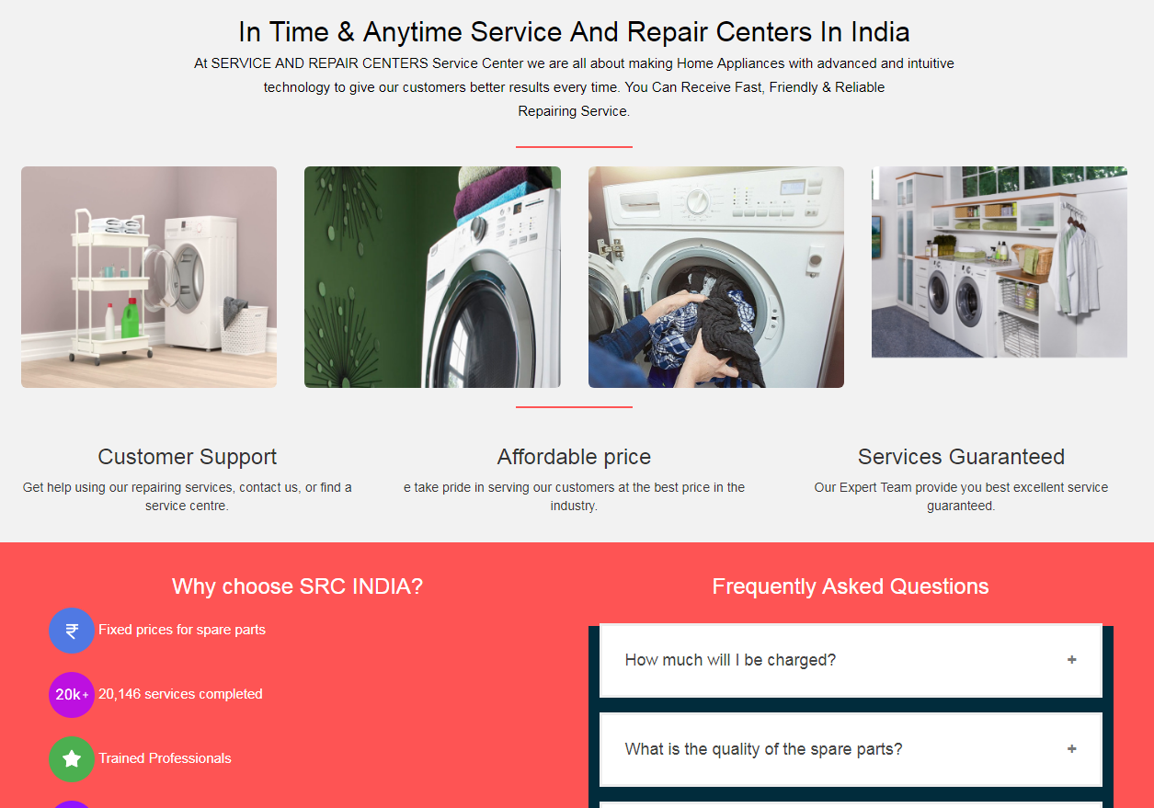
Task: Click '20,146 services completed' text
Action: click(180, 694)
